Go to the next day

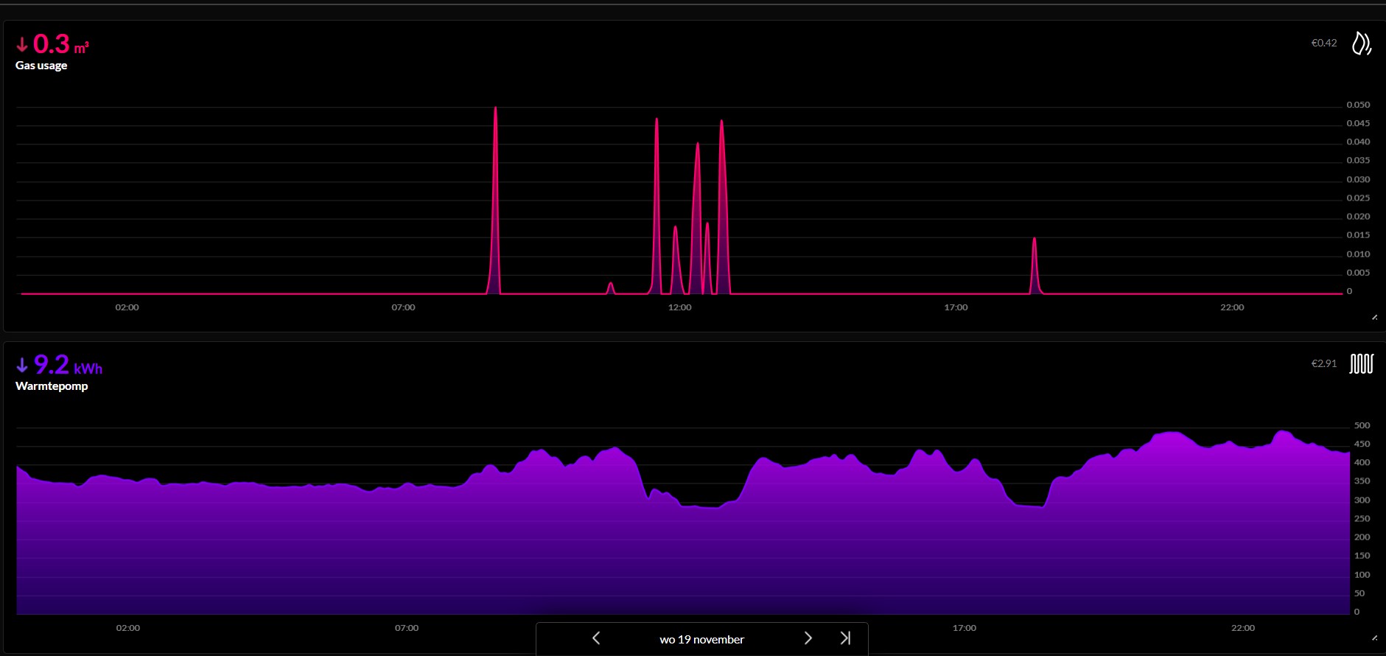pyautogui.click(x=808, y=638)
